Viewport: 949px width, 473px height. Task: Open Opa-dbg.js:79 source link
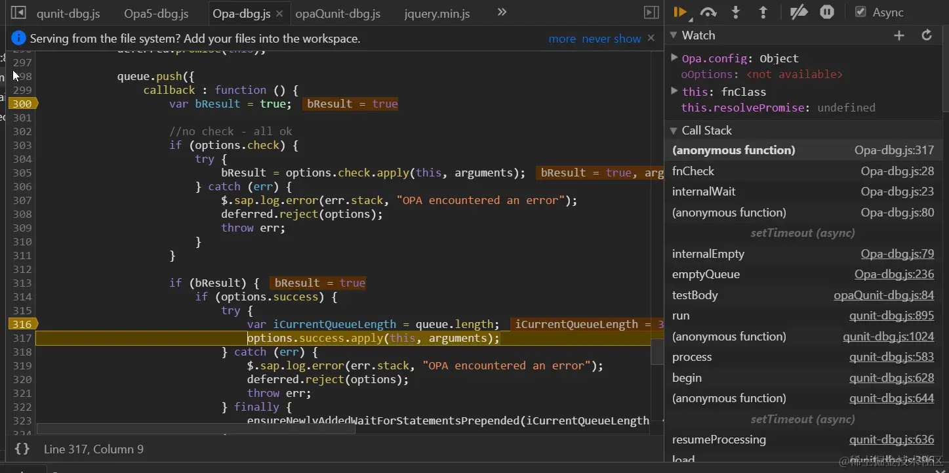tap(897, 254)
